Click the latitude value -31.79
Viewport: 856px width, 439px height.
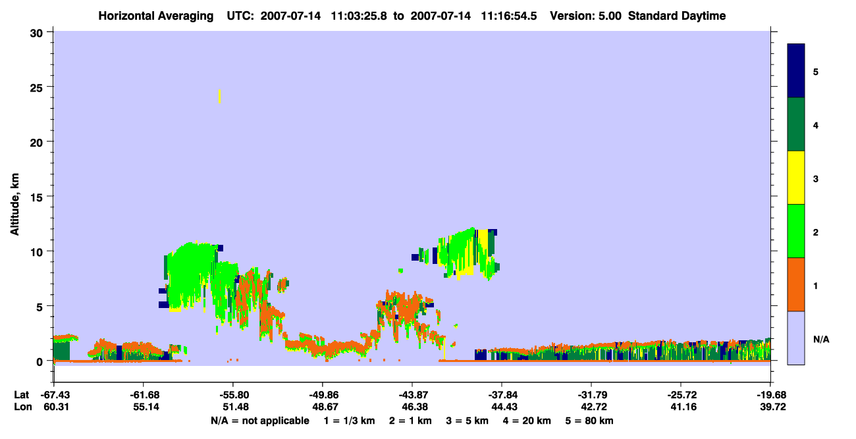[591, 395]
